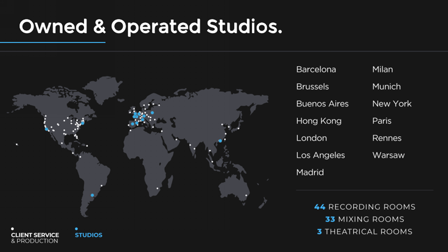Click the STUDIOS legend label
The image size is (448, 252).
click(89, 235)
